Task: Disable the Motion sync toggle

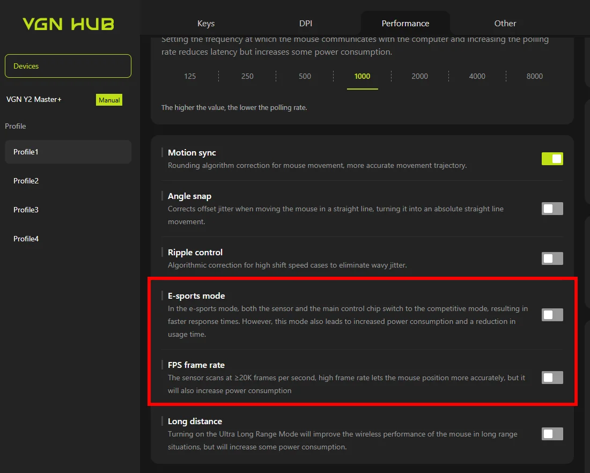Action: pos(552,159)
